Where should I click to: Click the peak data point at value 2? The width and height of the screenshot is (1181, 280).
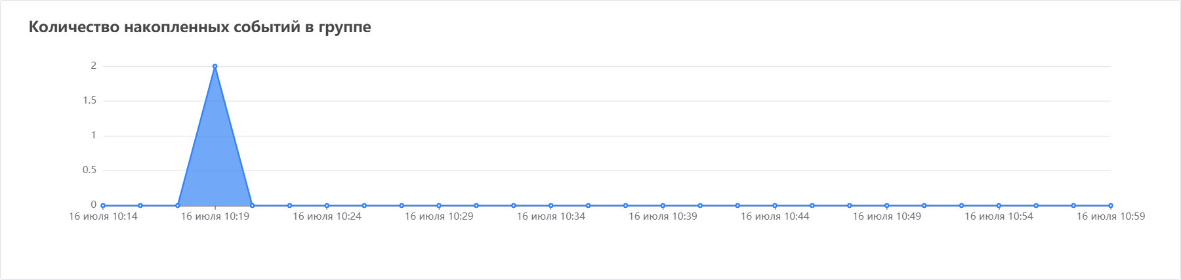[x=215, y=66]
